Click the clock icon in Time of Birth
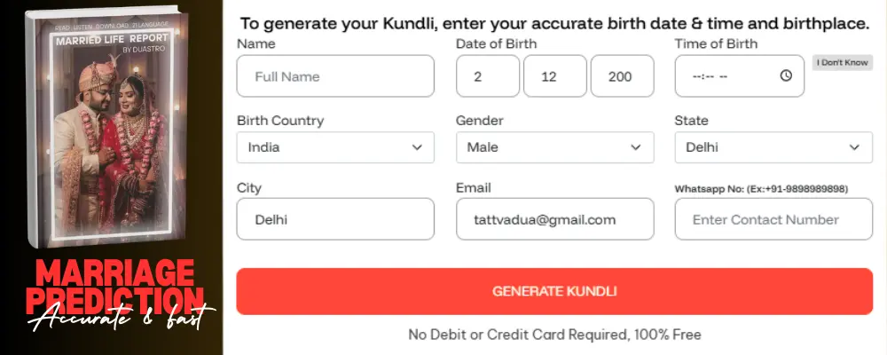The height and width of the screenshot is (355, 887). click(785, 76)
